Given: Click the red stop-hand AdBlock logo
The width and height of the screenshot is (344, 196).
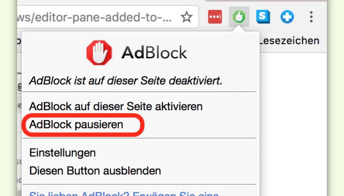Looking at the screenshot, I should pyautogui.click(x=99, y=52).
